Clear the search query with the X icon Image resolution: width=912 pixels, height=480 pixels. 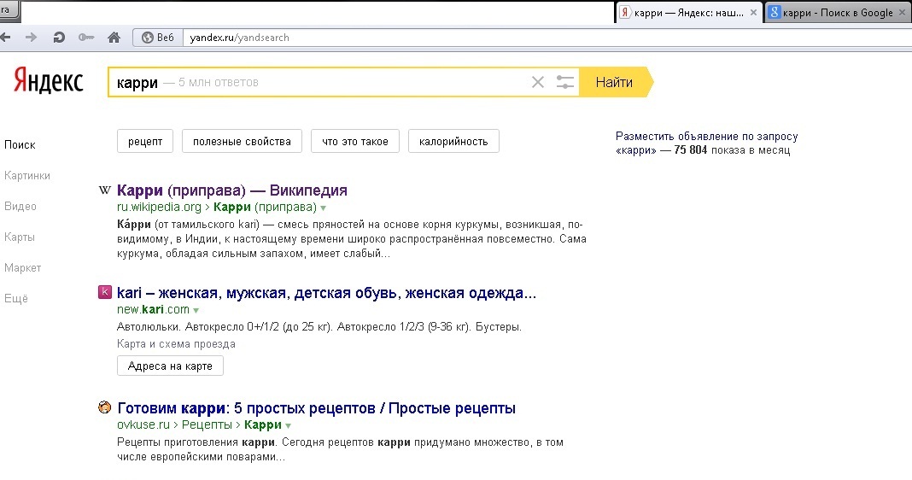click(x=537, y=83)
